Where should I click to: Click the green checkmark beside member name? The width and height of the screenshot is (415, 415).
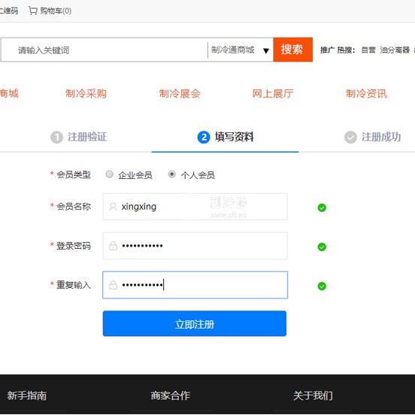[x=322, y=207]
